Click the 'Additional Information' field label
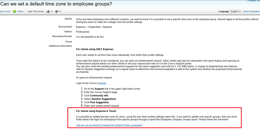This screenshot has height=129, width=260. [60, 46]
